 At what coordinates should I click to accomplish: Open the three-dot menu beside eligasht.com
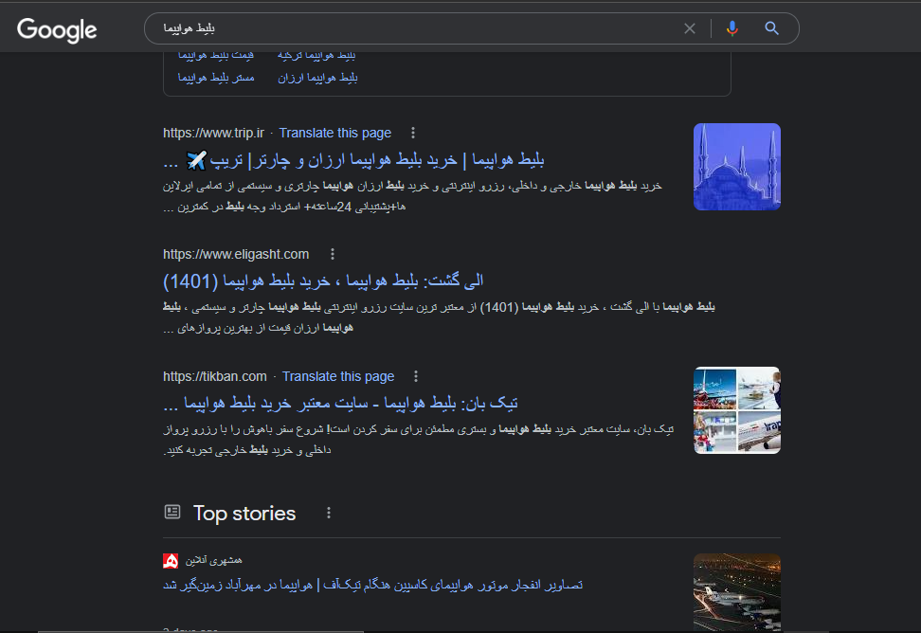tap(333, 254)
